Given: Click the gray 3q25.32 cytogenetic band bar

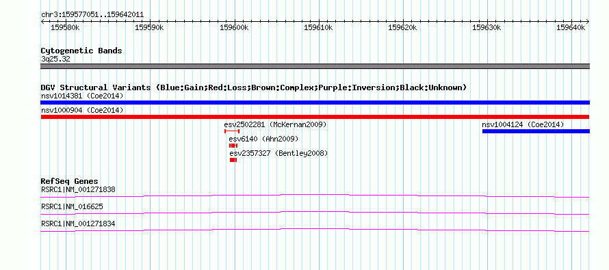Looking at the screenshot, I should pos(315,66).
